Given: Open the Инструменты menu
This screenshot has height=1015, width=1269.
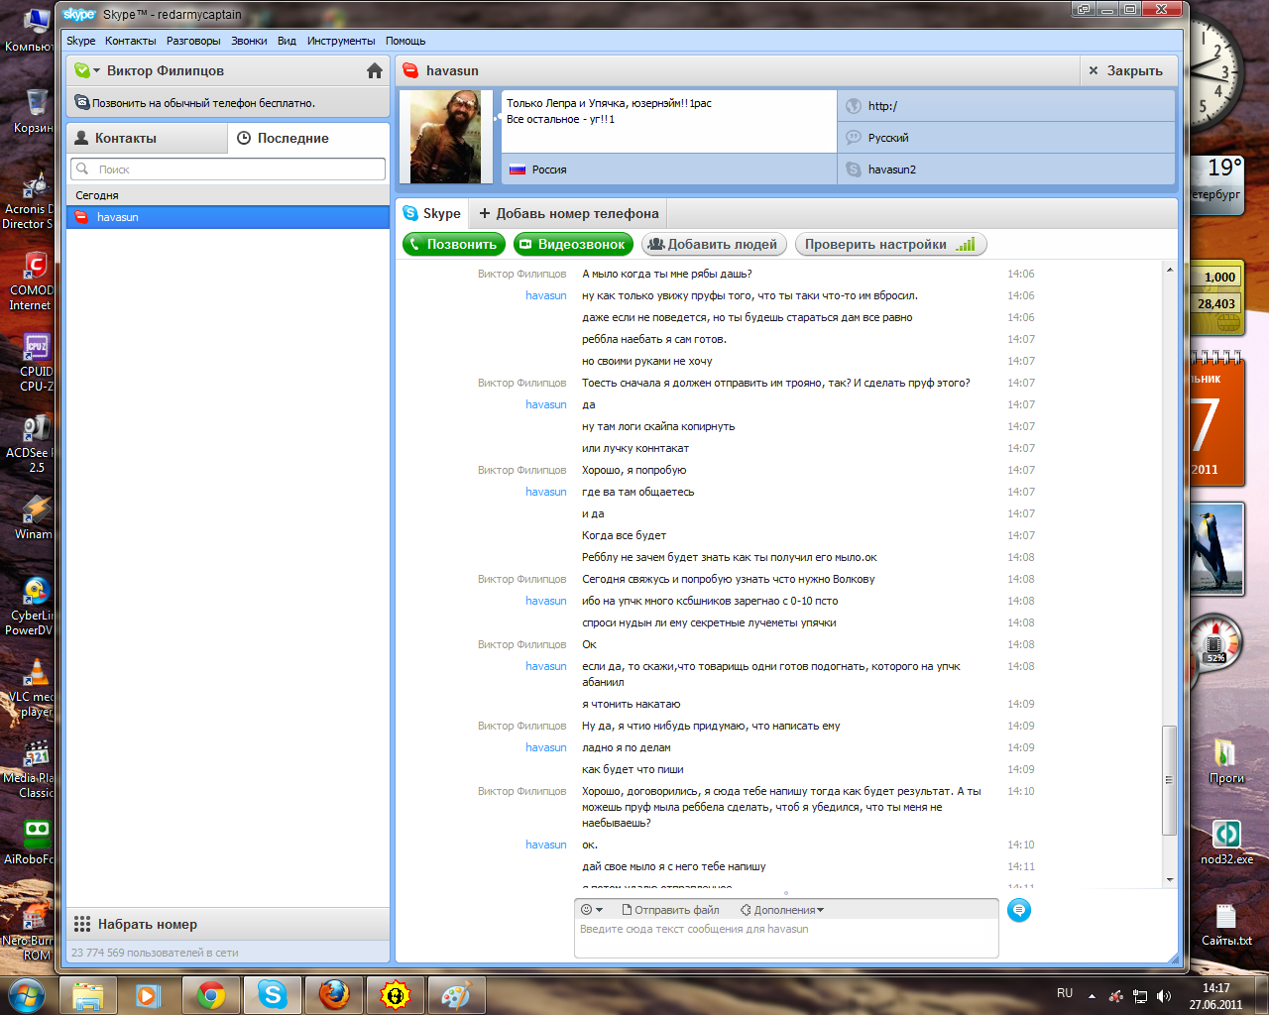Looking at the screenshot, I should tap(341, 41).
